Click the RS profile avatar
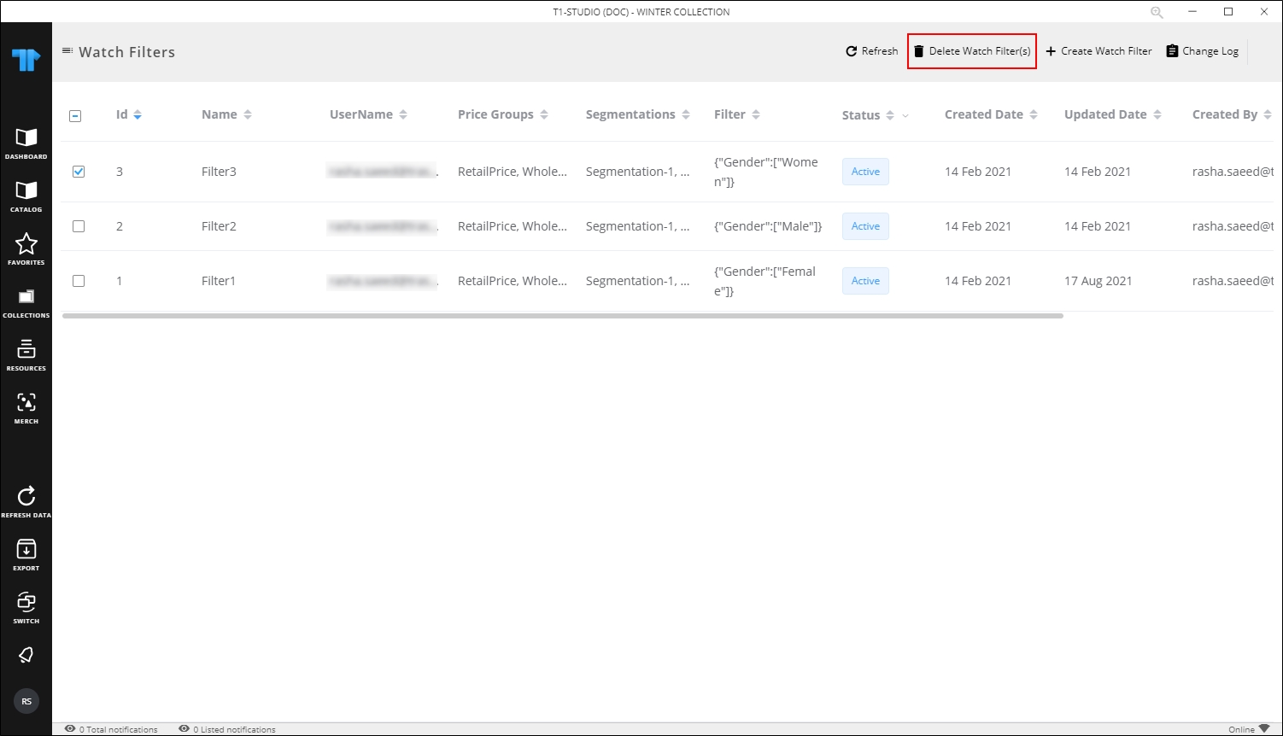 click(26, 700)
